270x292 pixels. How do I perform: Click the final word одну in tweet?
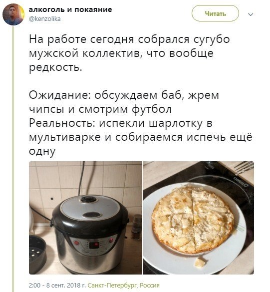[x=42, y=151]
